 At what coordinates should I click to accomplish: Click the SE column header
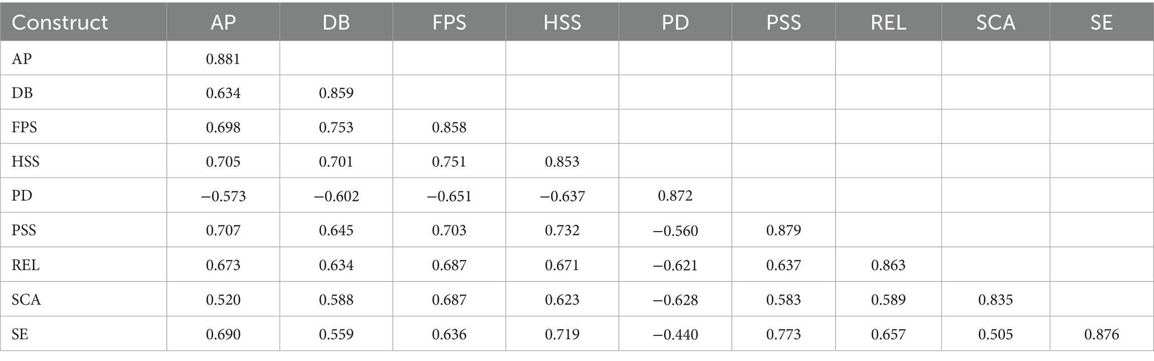(1101, 22)
